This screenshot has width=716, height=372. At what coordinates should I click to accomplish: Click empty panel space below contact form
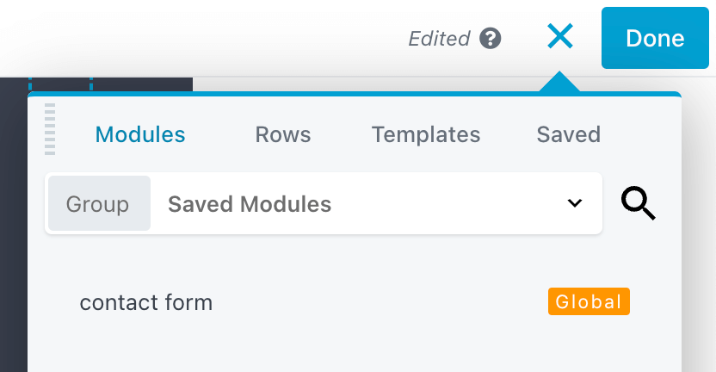click(x=344, y=349)
